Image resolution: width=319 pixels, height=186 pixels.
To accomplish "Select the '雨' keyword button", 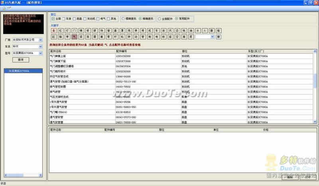I will click(x=143, y=31).
